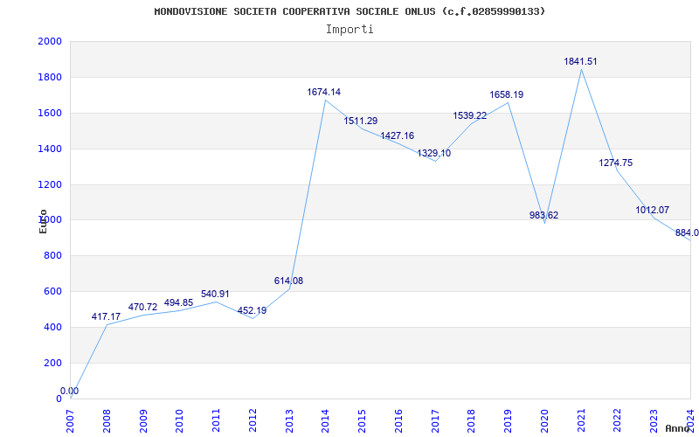This screenshot has width=699, height=437.
Task: Click the 2014 year axis label
Action: [x=325, y=420]
